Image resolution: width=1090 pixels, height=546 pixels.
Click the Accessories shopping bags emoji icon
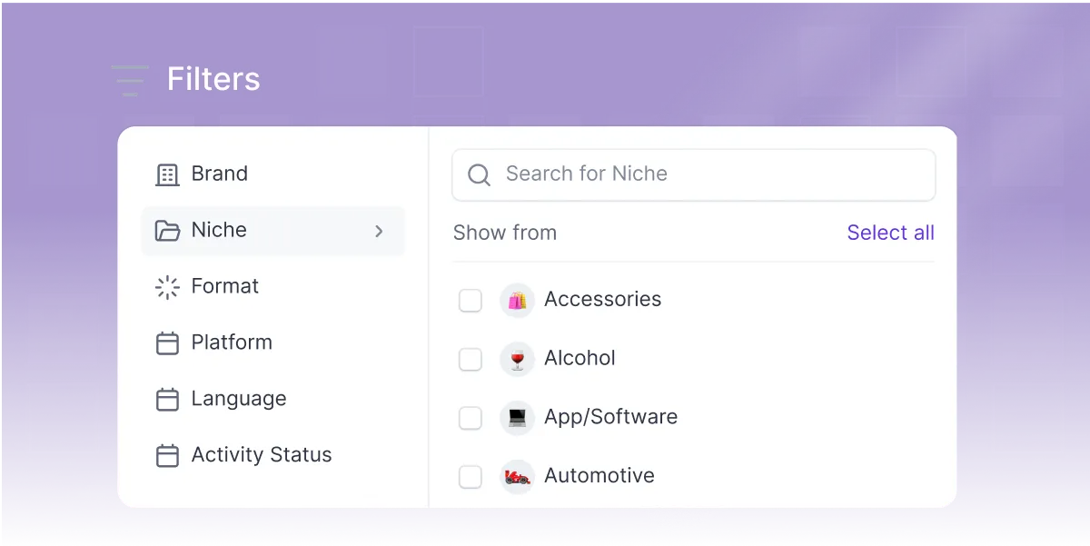[517, 300]
